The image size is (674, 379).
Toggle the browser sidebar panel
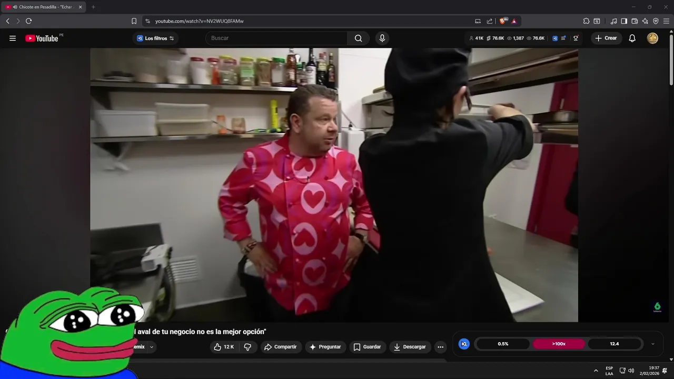point(624,21)
